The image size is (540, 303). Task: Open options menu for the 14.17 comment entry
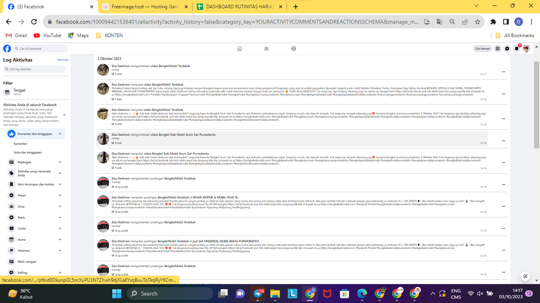[503, 72]
